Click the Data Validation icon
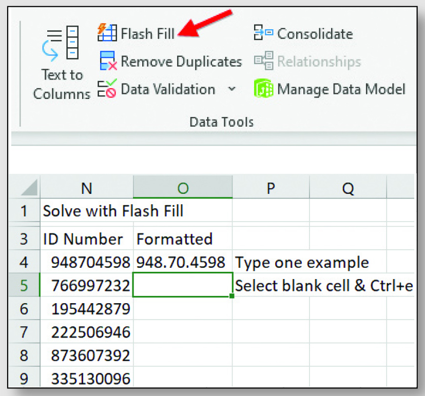Image resolution: width=425 pixels, height=396 pixels. (107, 89)
